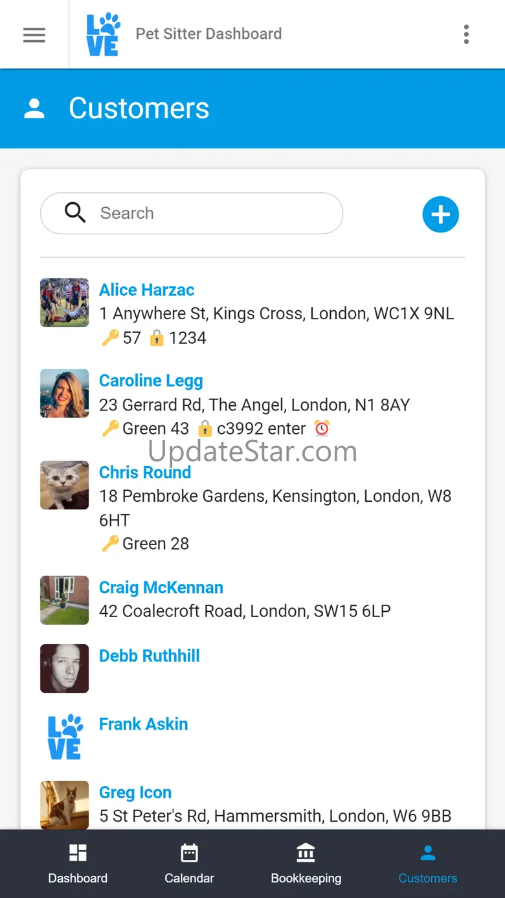Click the key icon next to Green 28
505x898 pixels.
(110, 544)
